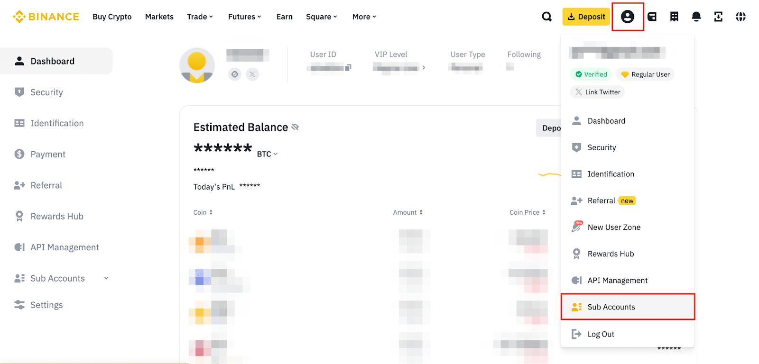Image resolution: width=759 pixels, height=364 pixels.
Task: Click the profile avatar picture
Action: (x=197, y=65)
